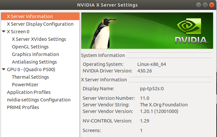Go to OpenGL Settings
The image size is (217, 137).
coord(30,47)
